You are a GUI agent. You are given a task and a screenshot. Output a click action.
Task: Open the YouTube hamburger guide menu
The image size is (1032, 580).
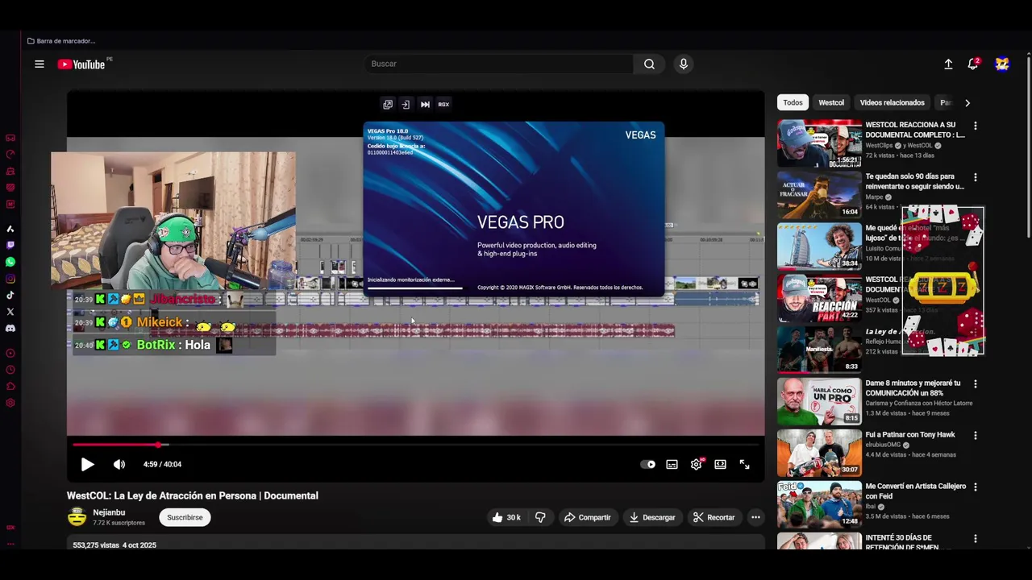pyautogui.click(x=39, y=64)
